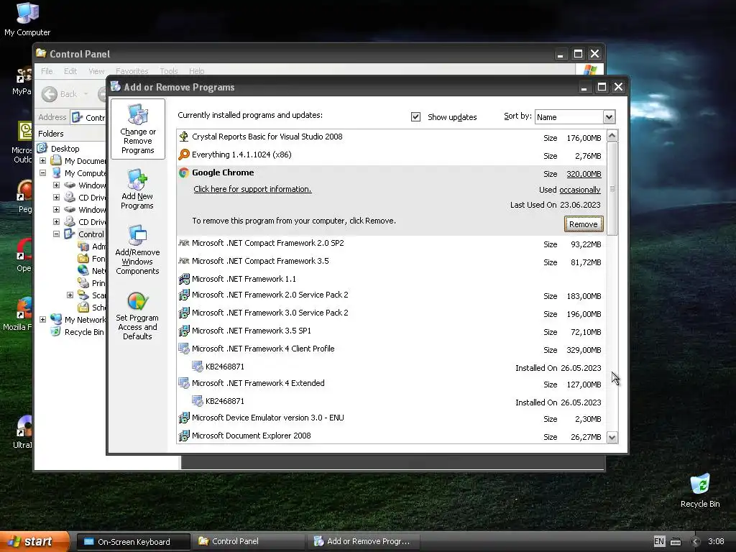736x552 pixels.
Task: Click the Google Chrome program icon
Action: 183,172
